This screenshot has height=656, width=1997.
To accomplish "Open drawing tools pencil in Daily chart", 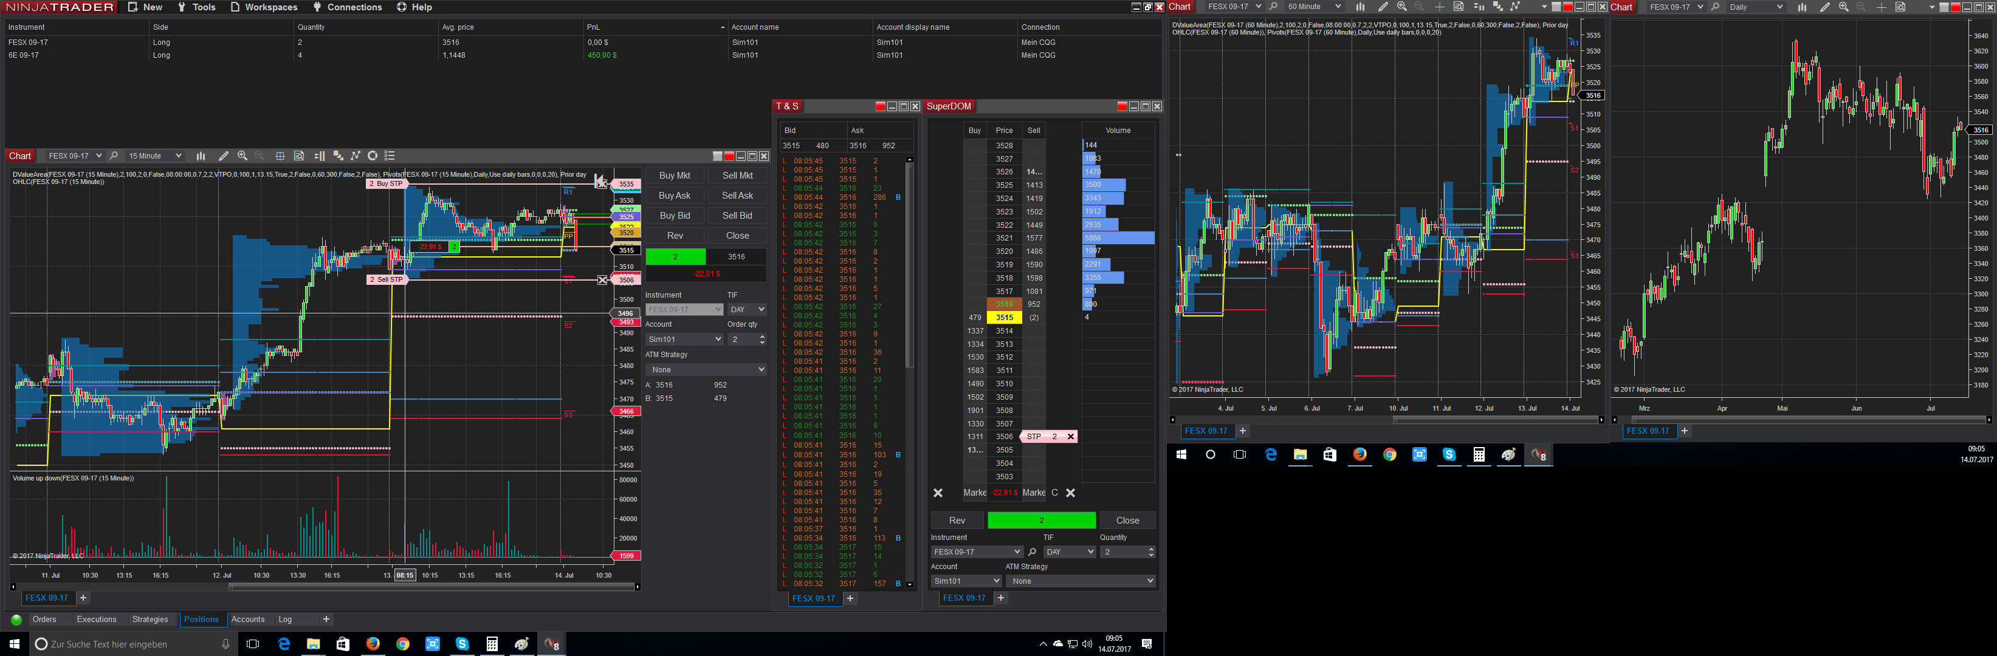I will point(1825,7).
